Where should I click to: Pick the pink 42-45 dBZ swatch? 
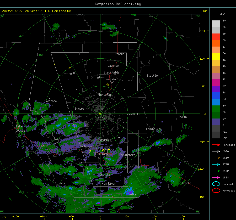tap(216, 76)
